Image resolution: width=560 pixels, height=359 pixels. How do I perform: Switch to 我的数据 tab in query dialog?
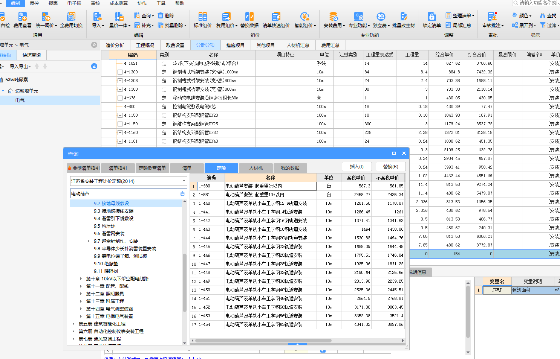coord(290,168)
